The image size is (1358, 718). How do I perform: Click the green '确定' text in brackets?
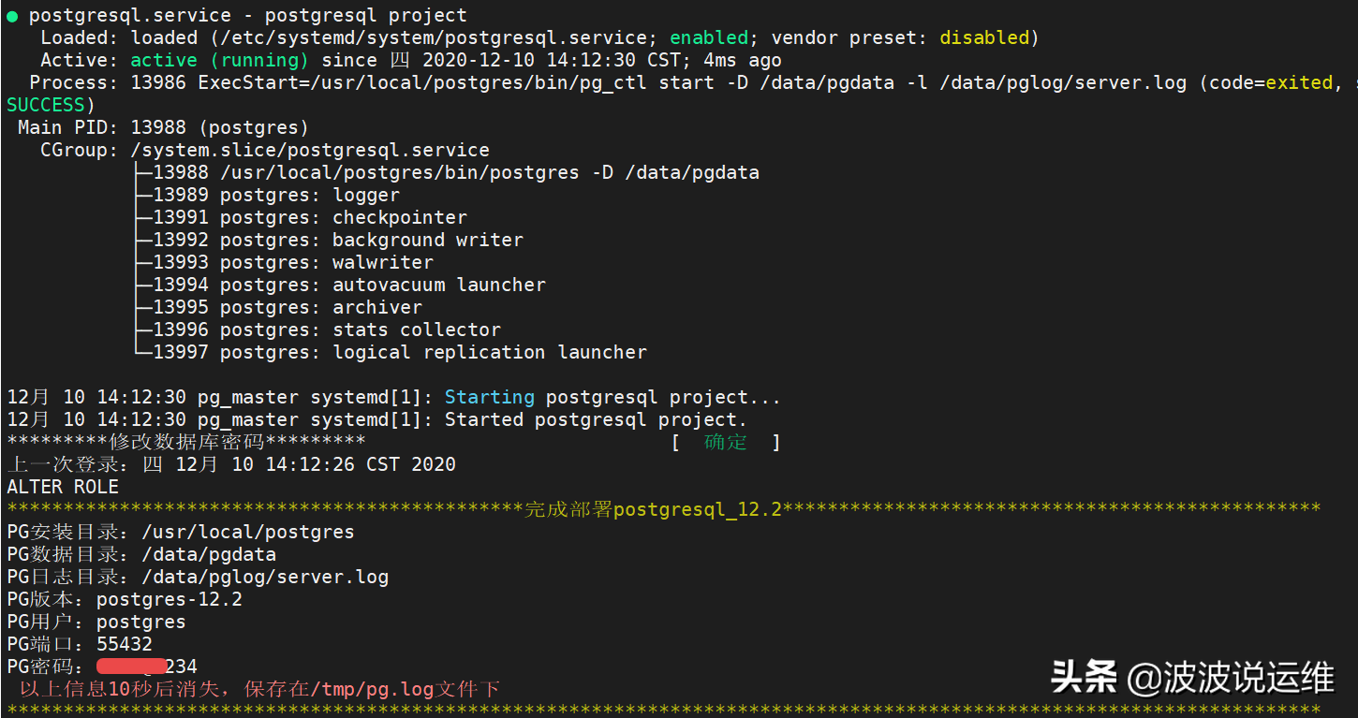click(x=726, y=442)
